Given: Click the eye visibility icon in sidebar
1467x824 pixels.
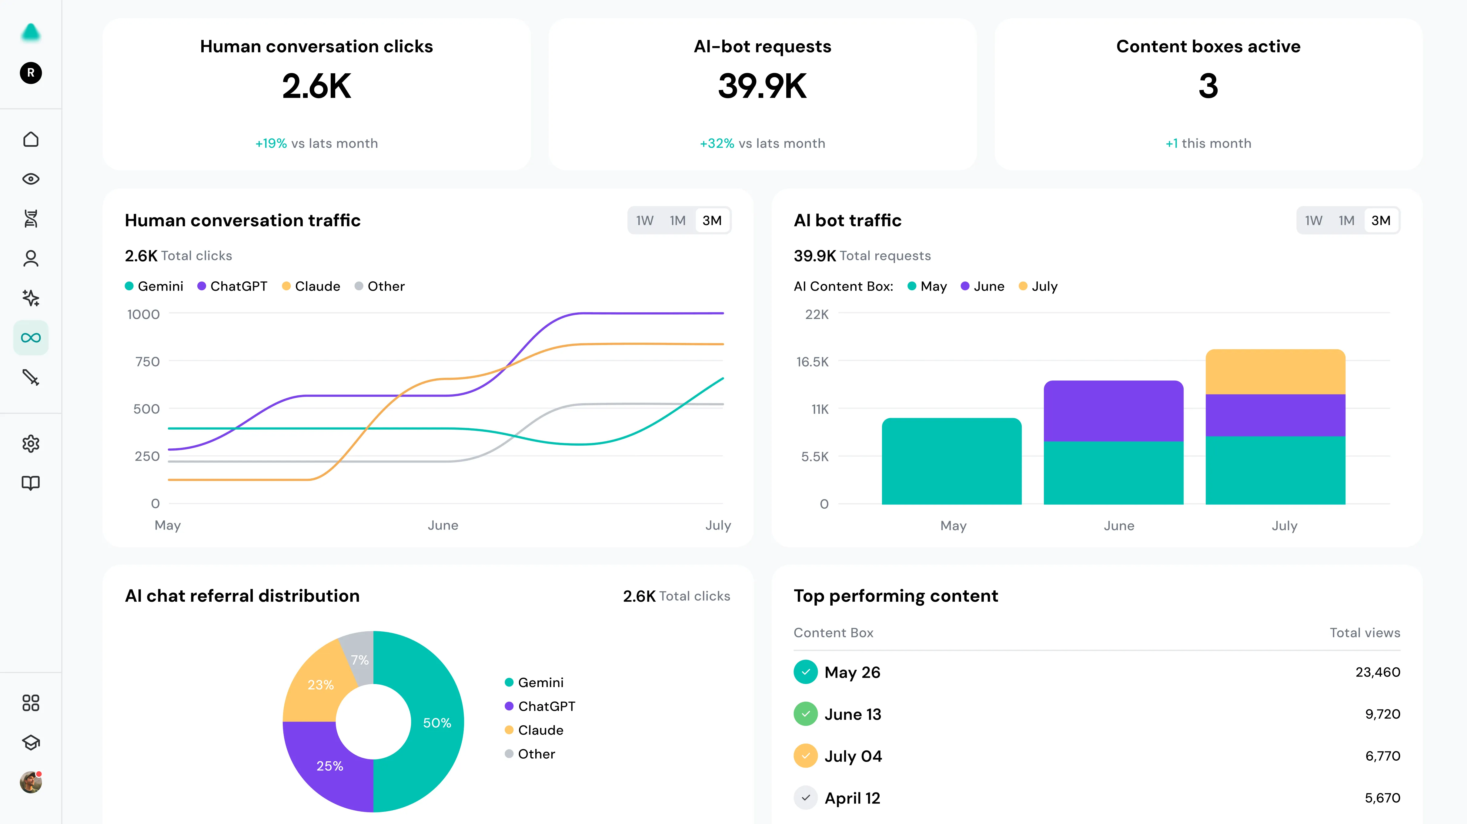Looking at the screenshot, I should click(31, 179).
